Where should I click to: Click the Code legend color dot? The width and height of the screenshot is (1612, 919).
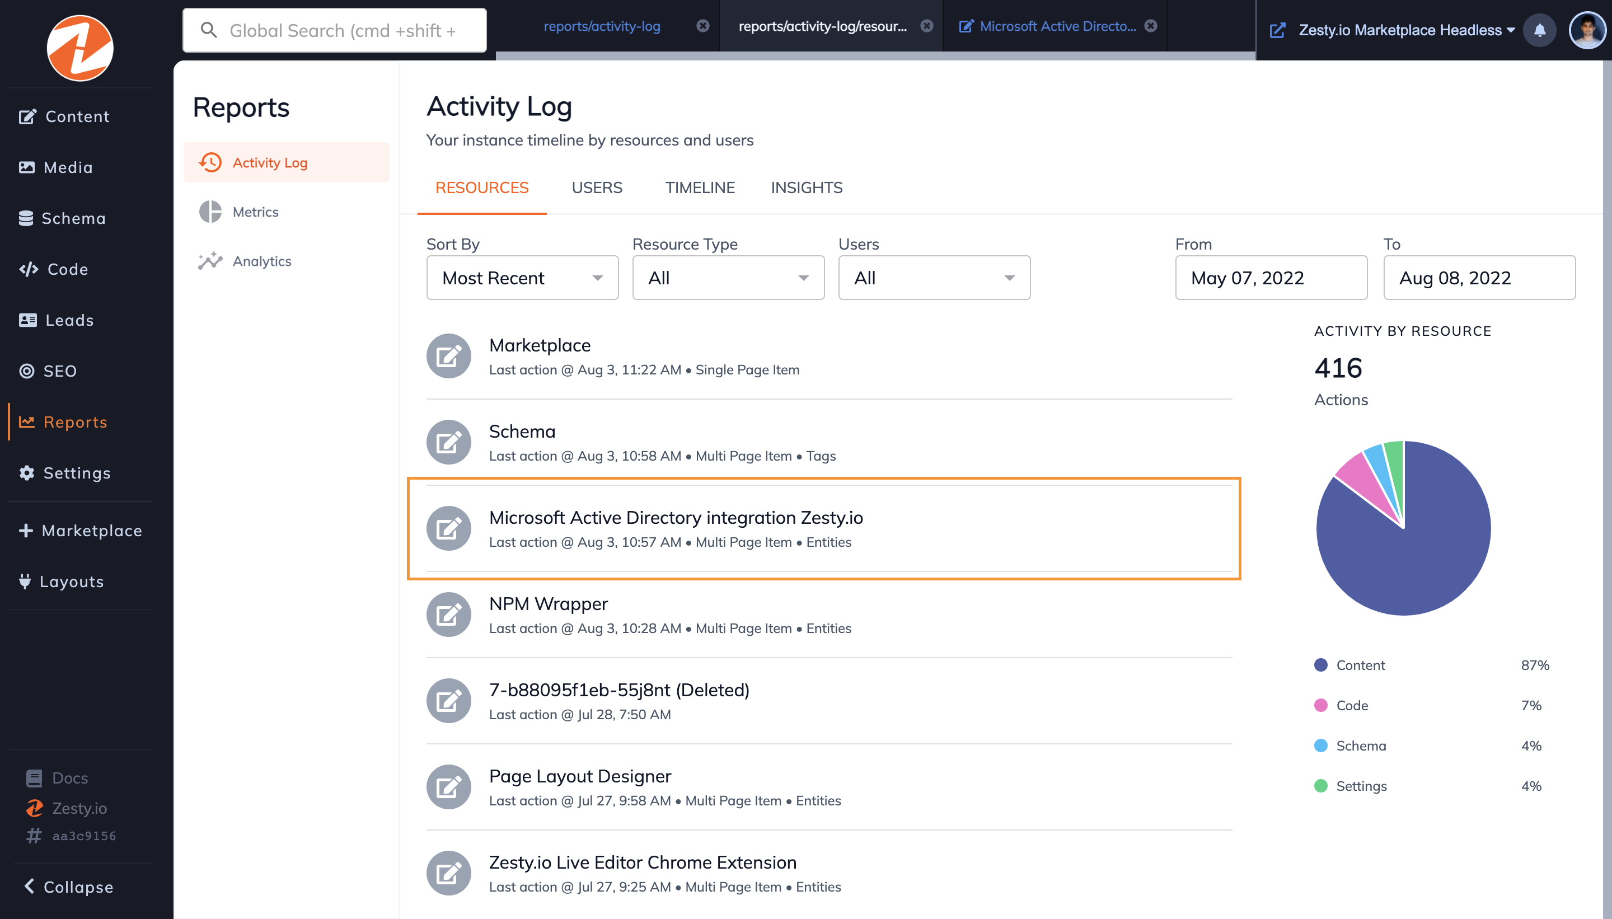(x=1320, y=705)
